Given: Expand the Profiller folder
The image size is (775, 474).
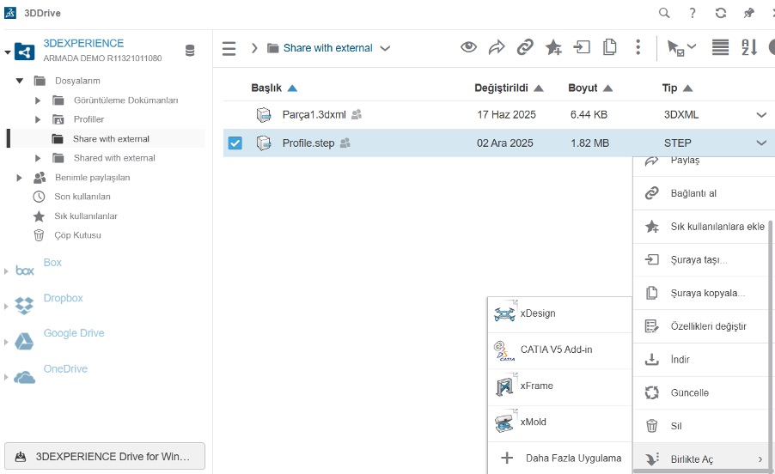Looking at the screenshot, I should [38, 119].
